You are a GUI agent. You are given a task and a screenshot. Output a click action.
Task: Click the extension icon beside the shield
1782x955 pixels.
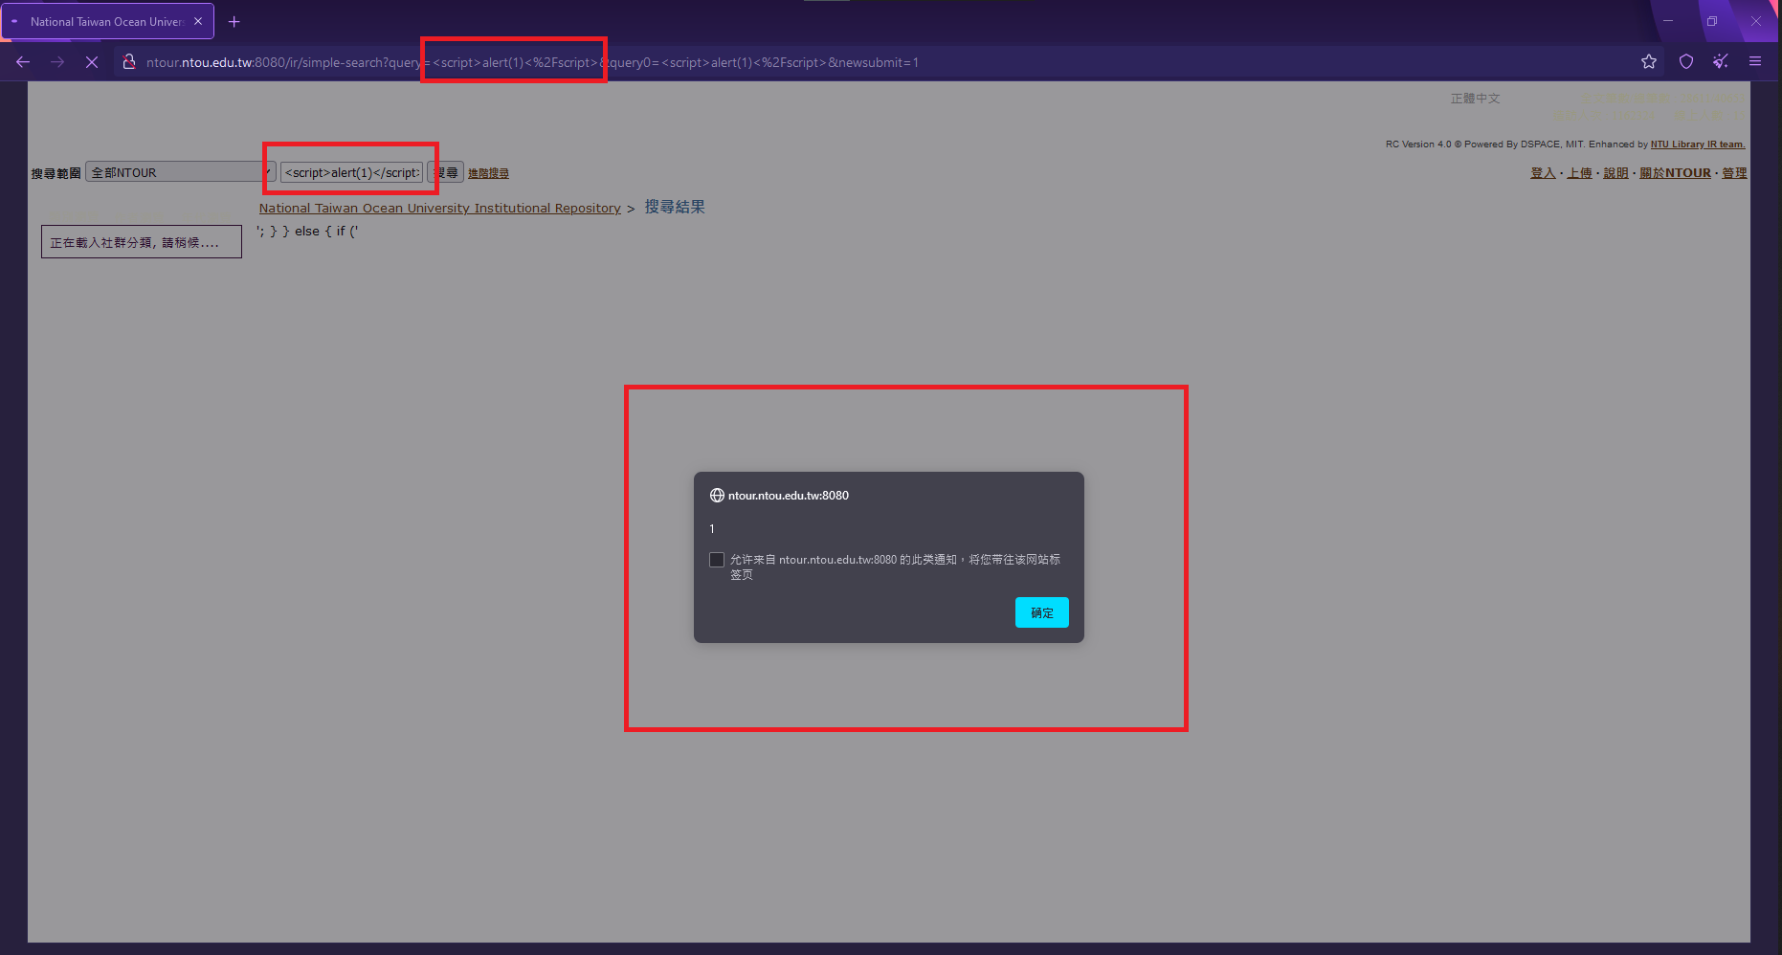[x=1721, y=62]
